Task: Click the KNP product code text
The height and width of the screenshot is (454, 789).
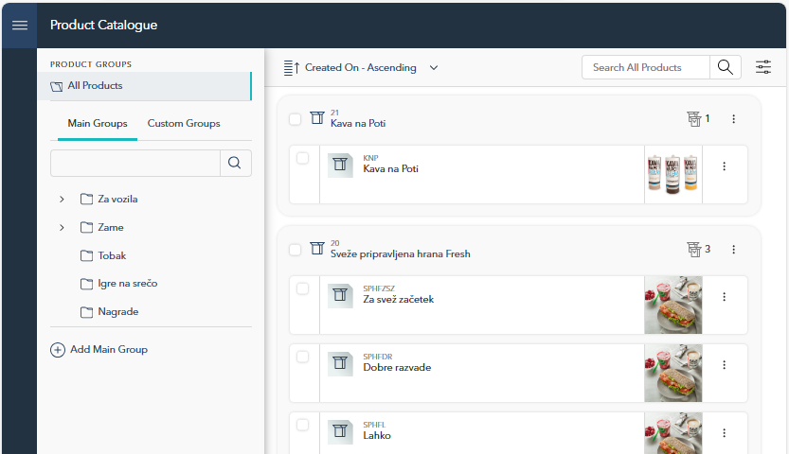Action: tap(370, 158)
